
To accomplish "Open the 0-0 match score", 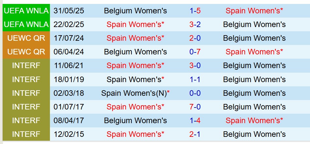I will click(195, 93).
